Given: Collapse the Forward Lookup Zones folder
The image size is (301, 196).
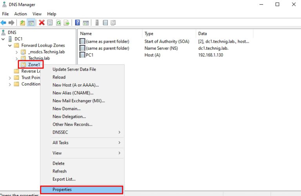Looking at the screenshot, I should [10, 45].
